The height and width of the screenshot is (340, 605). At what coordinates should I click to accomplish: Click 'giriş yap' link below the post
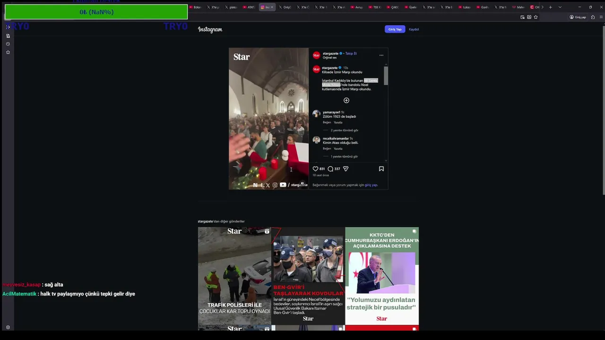(x=371, y=185)
